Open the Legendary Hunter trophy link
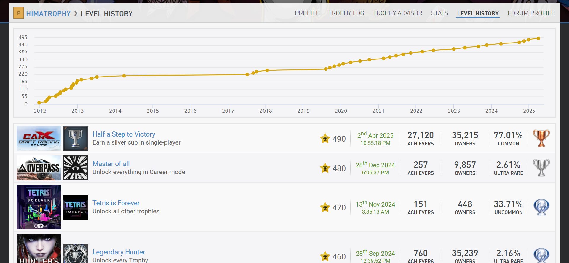The height and width of the screenshot is (263, 569). click(119, 252)
